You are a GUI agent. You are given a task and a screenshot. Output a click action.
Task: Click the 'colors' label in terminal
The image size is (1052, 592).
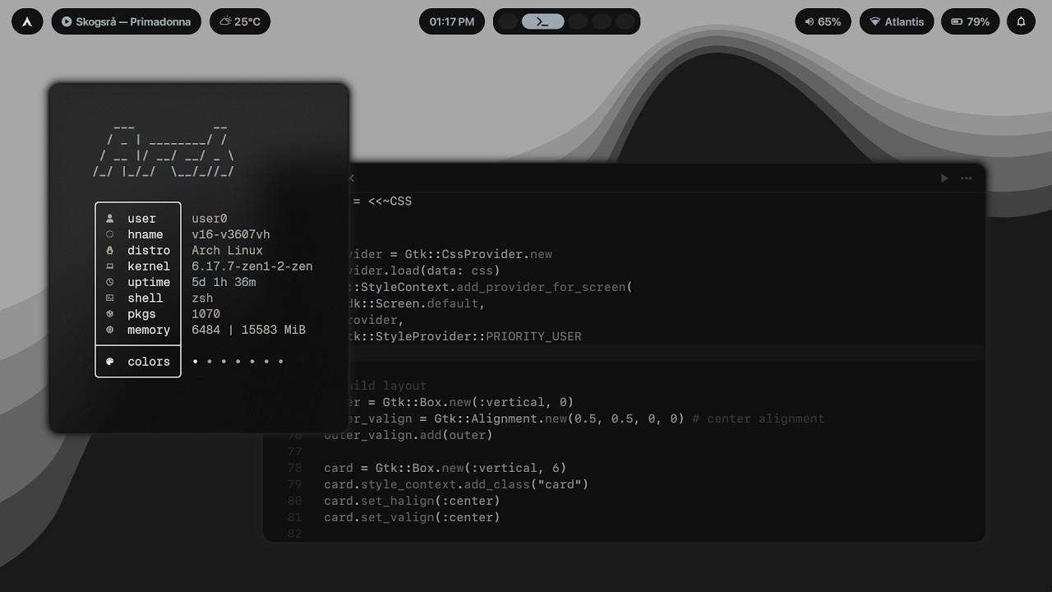tap(149, 361)
